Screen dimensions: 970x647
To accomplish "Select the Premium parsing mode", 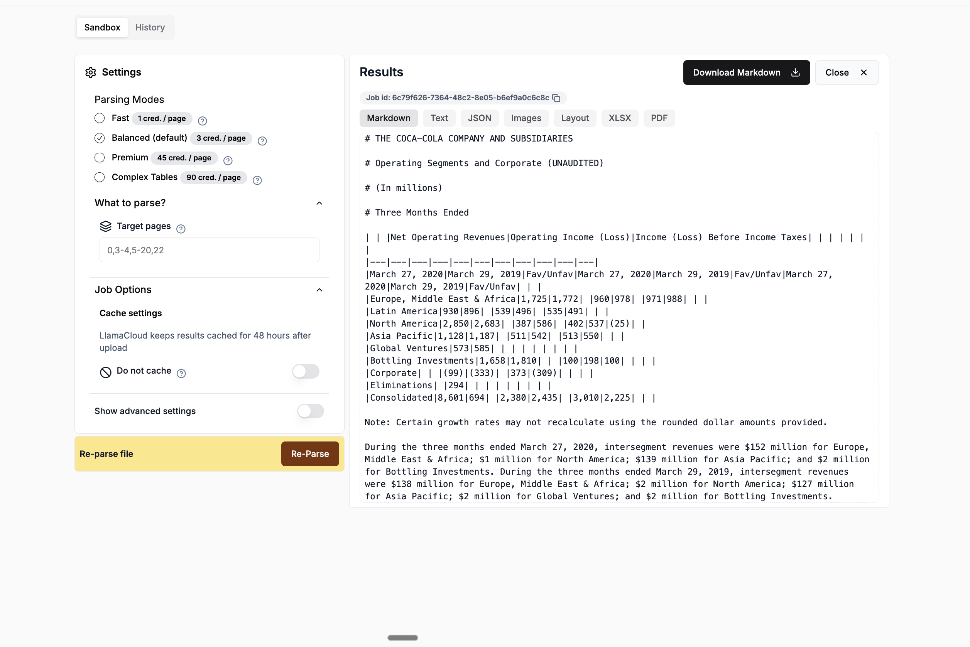I will click(x=100, y=157).
